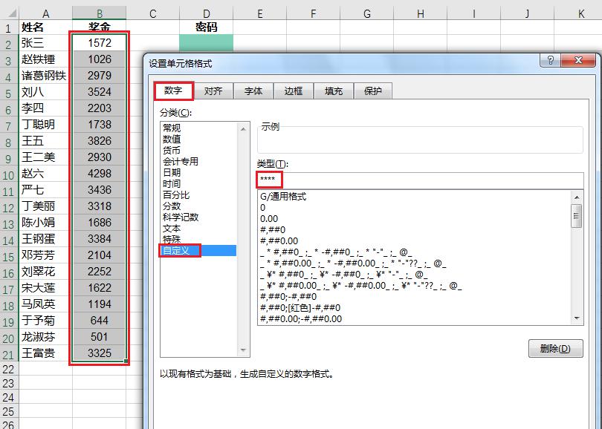Click category list scroll down arrow
This screenshot has height=429, width=602.
click(x=243, y=350)
